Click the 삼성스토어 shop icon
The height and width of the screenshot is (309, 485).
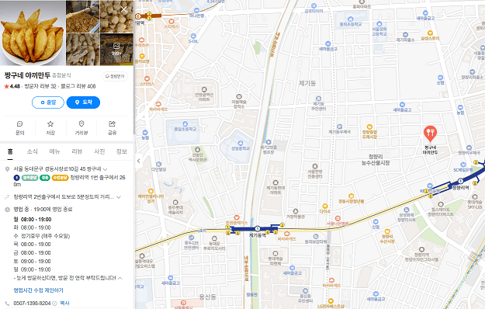430,33
